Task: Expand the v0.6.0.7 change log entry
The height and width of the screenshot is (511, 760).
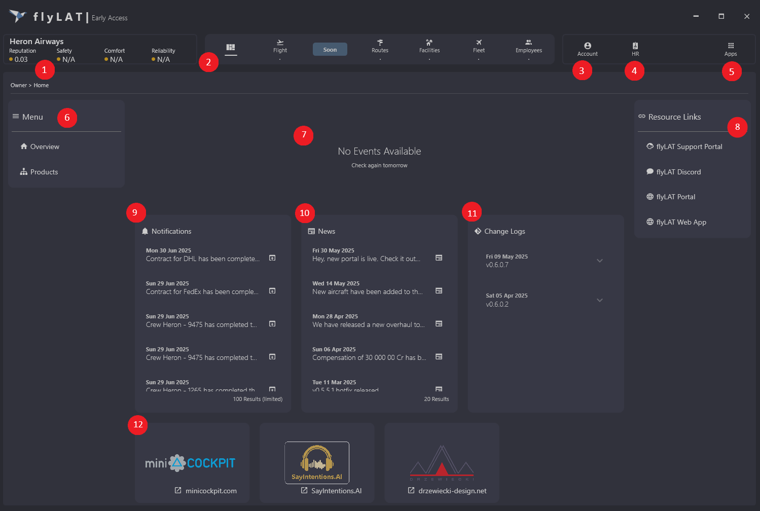Action: pyautogui.click(x=599, y=261)
